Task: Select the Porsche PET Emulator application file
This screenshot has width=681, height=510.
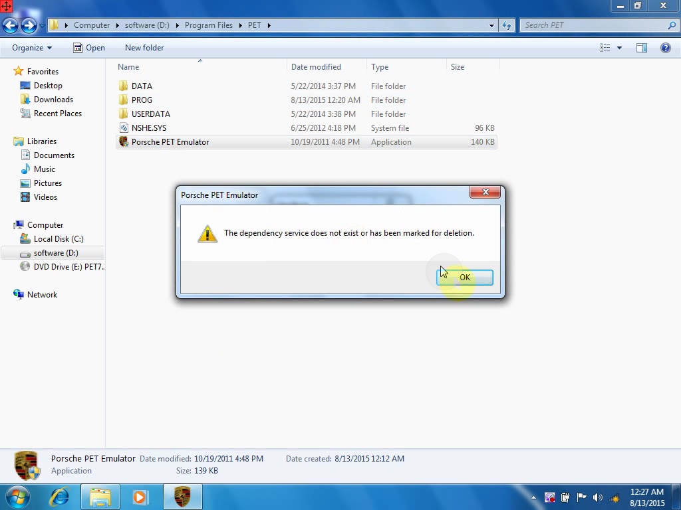Action: click(x=170, y=142)
